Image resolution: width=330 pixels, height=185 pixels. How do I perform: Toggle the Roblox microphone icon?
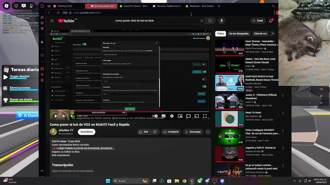tap(31, 6)
